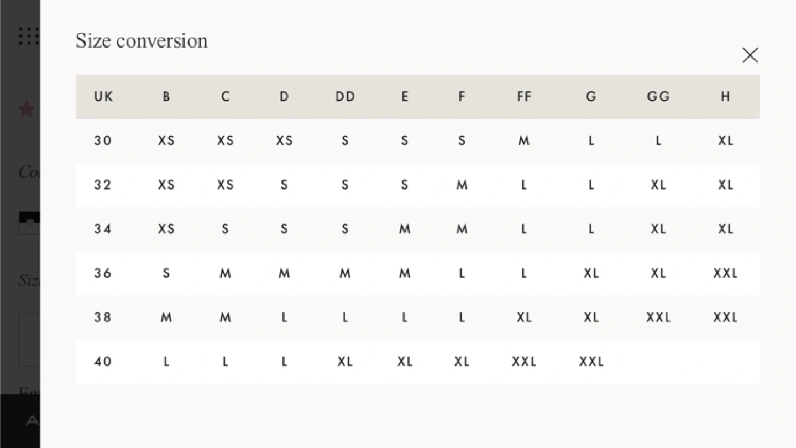Click the UK column header

click(103, 97)
